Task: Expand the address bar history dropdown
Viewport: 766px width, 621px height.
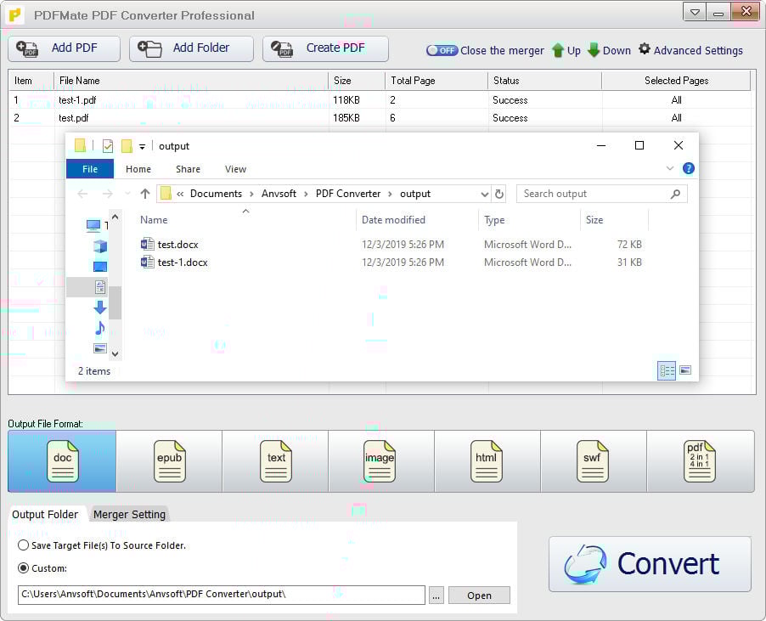Action: click(x=485, y=194)
